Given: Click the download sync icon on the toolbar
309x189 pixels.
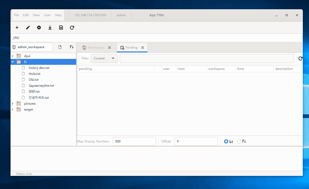Looking at the screenshot, I should tap(50, 28).
